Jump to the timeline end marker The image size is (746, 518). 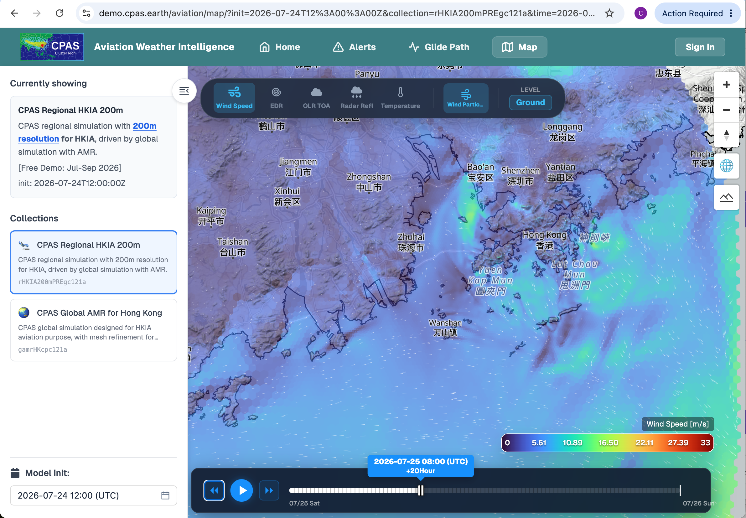tap(680, 490)
